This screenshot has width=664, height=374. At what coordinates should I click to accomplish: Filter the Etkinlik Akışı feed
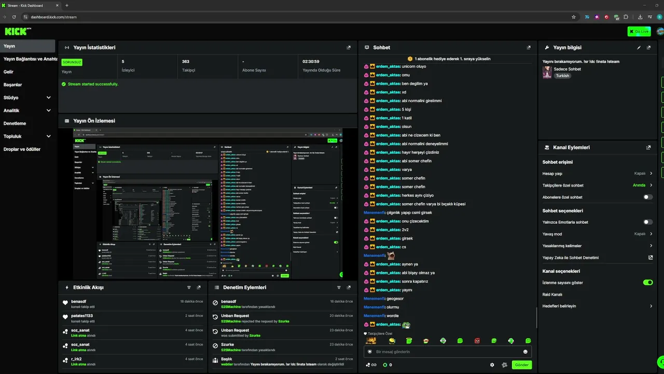click(x=189, y=287)
